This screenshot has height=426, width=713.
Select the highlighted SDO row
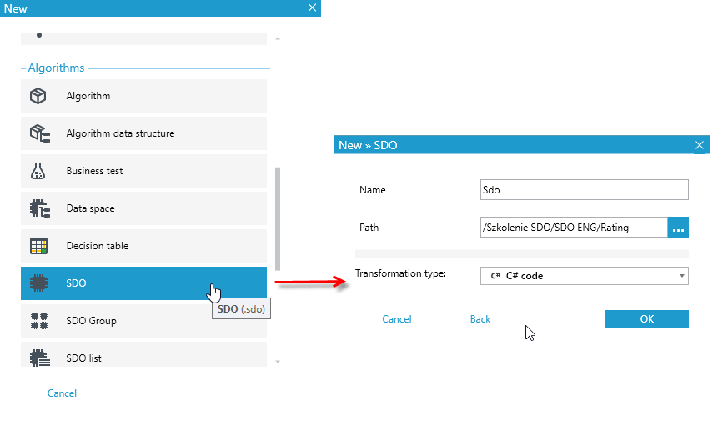point(143,283)
